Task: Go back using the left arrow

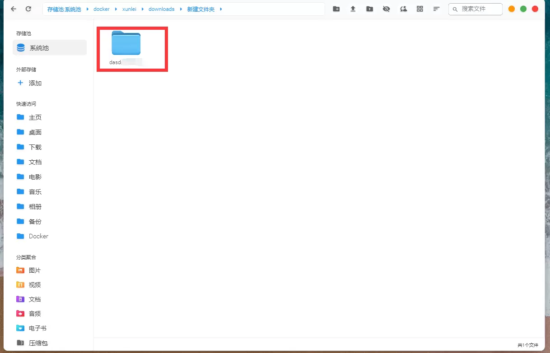Action: 14,9
